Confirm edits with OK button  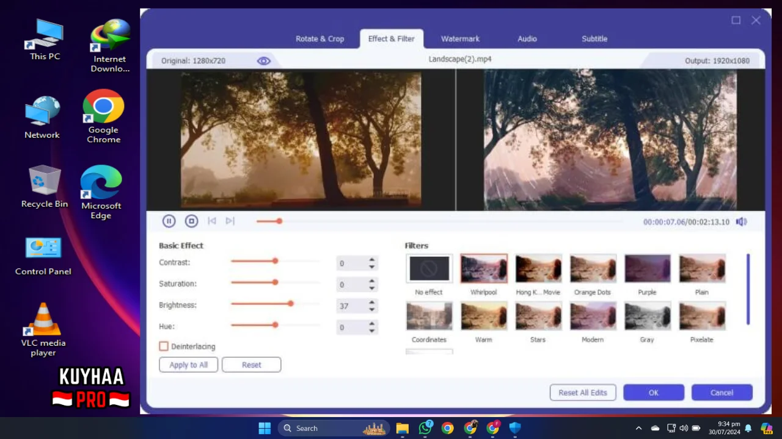[x=654, y=393]
